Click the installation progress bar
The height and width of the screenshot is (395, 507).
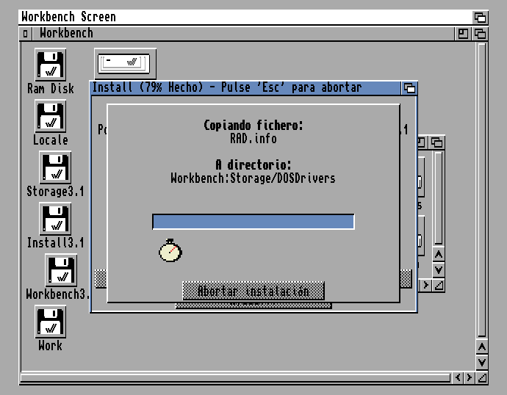pyautogui.click(x=253, y=222)
